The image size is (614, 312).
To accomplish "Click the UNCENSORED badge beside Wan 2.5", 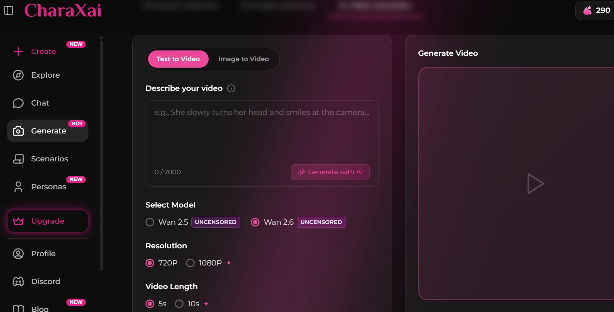I will pos(215,222).
